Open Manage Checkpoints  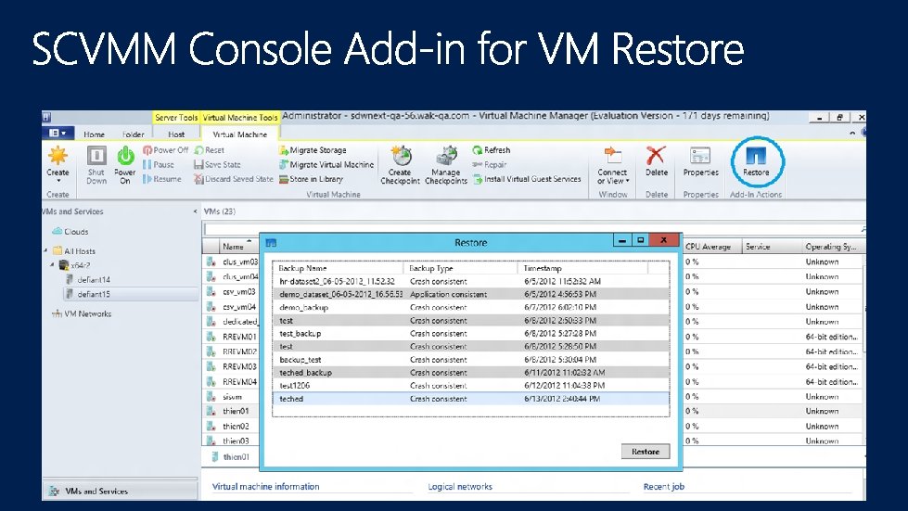click(446, 165)
